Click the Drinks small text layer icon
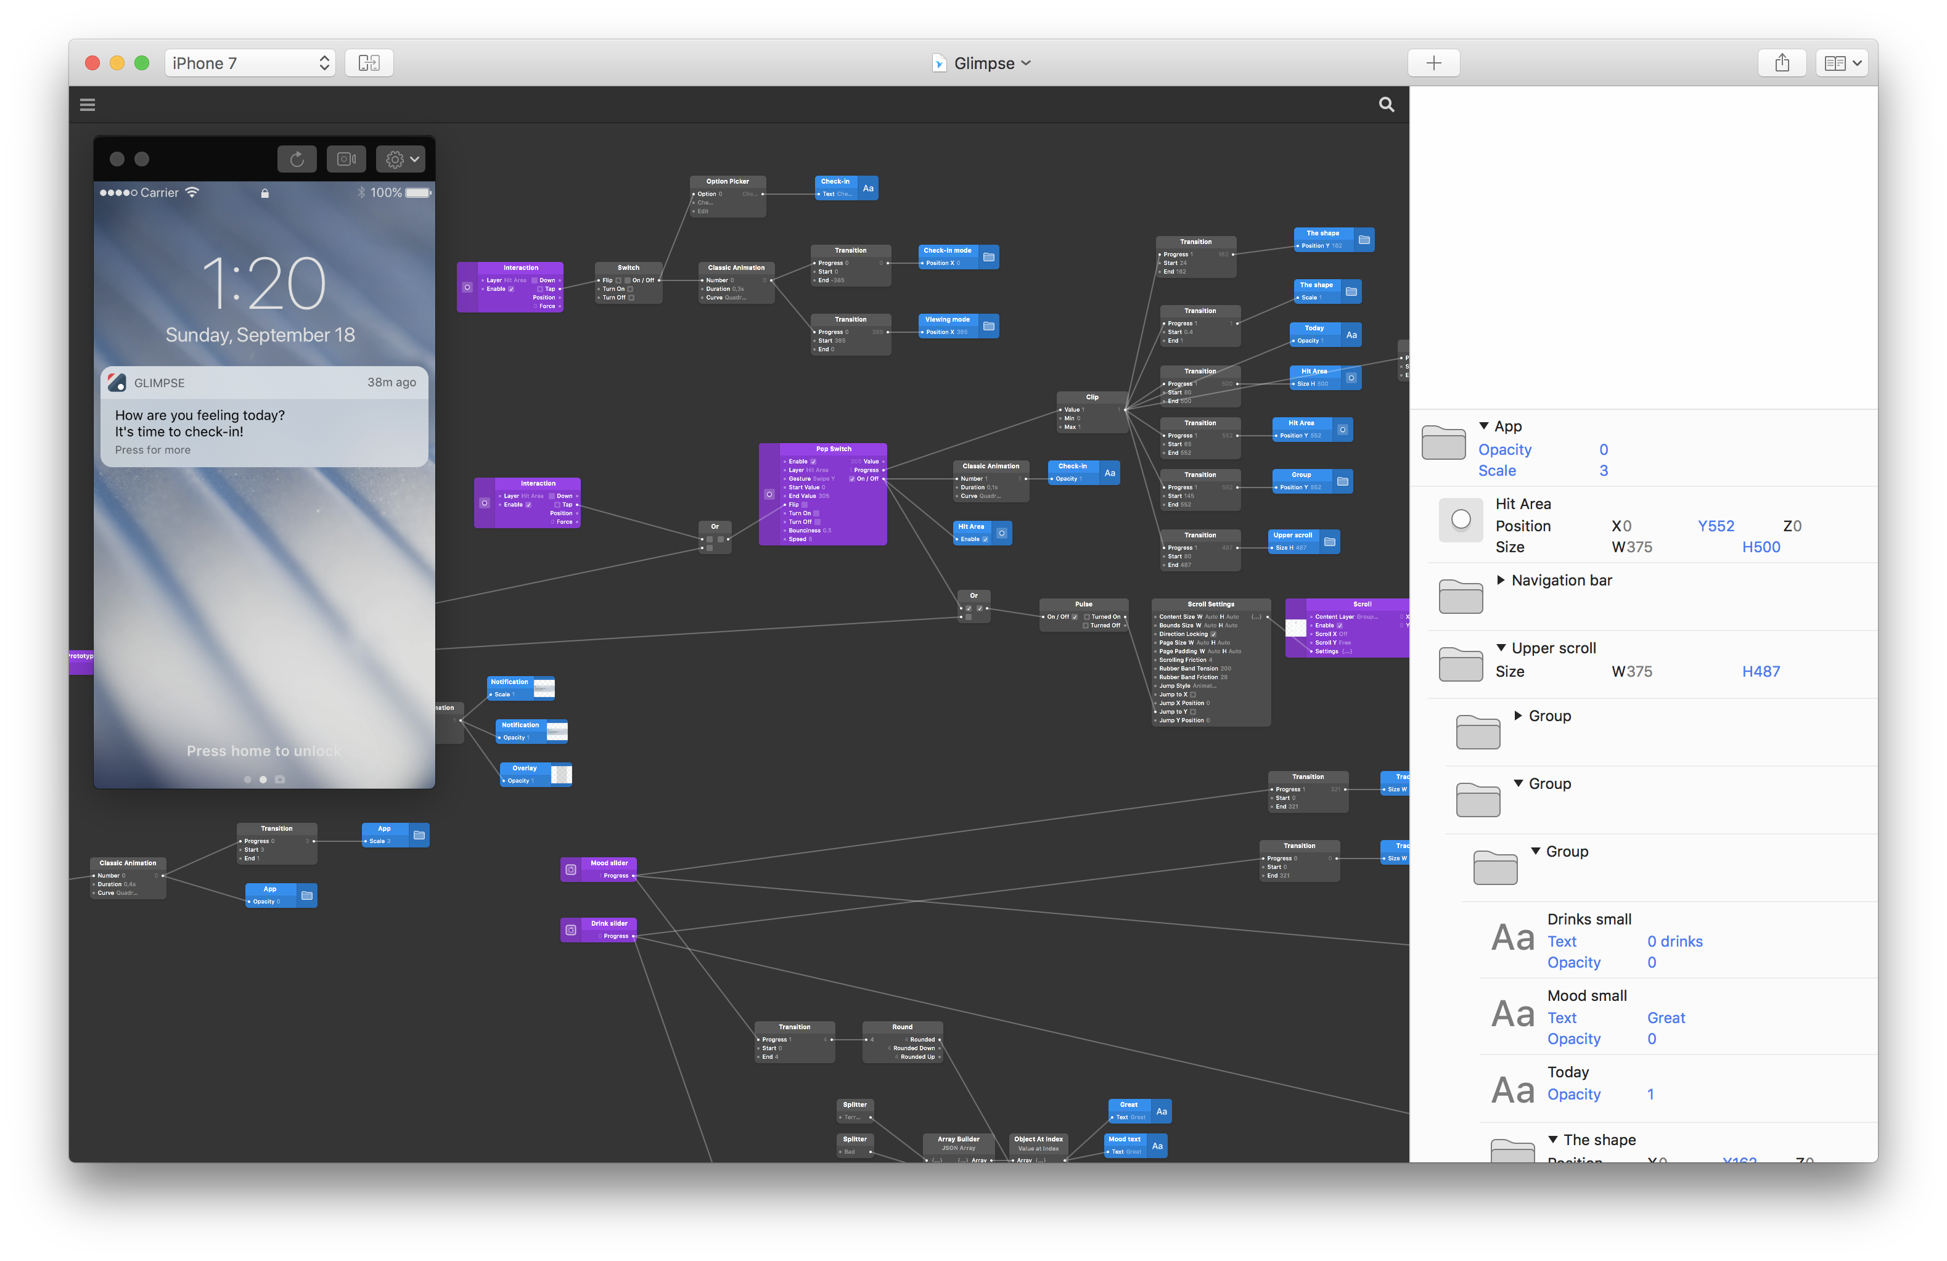1947x1261 pixels. tap(1512, 938)
